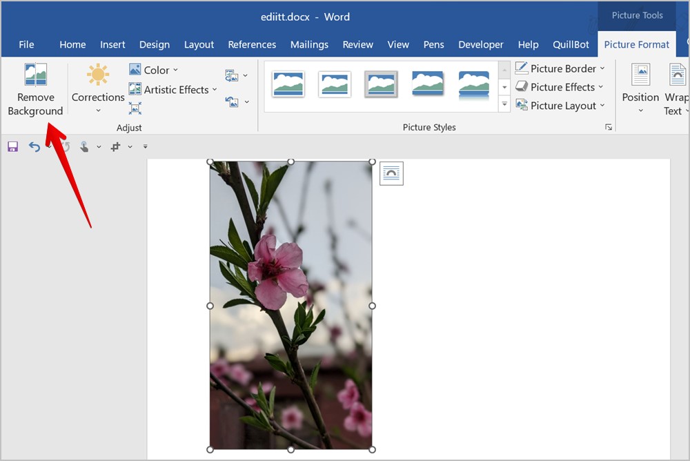Open the Position layout menu

click(x=640, y=90)
